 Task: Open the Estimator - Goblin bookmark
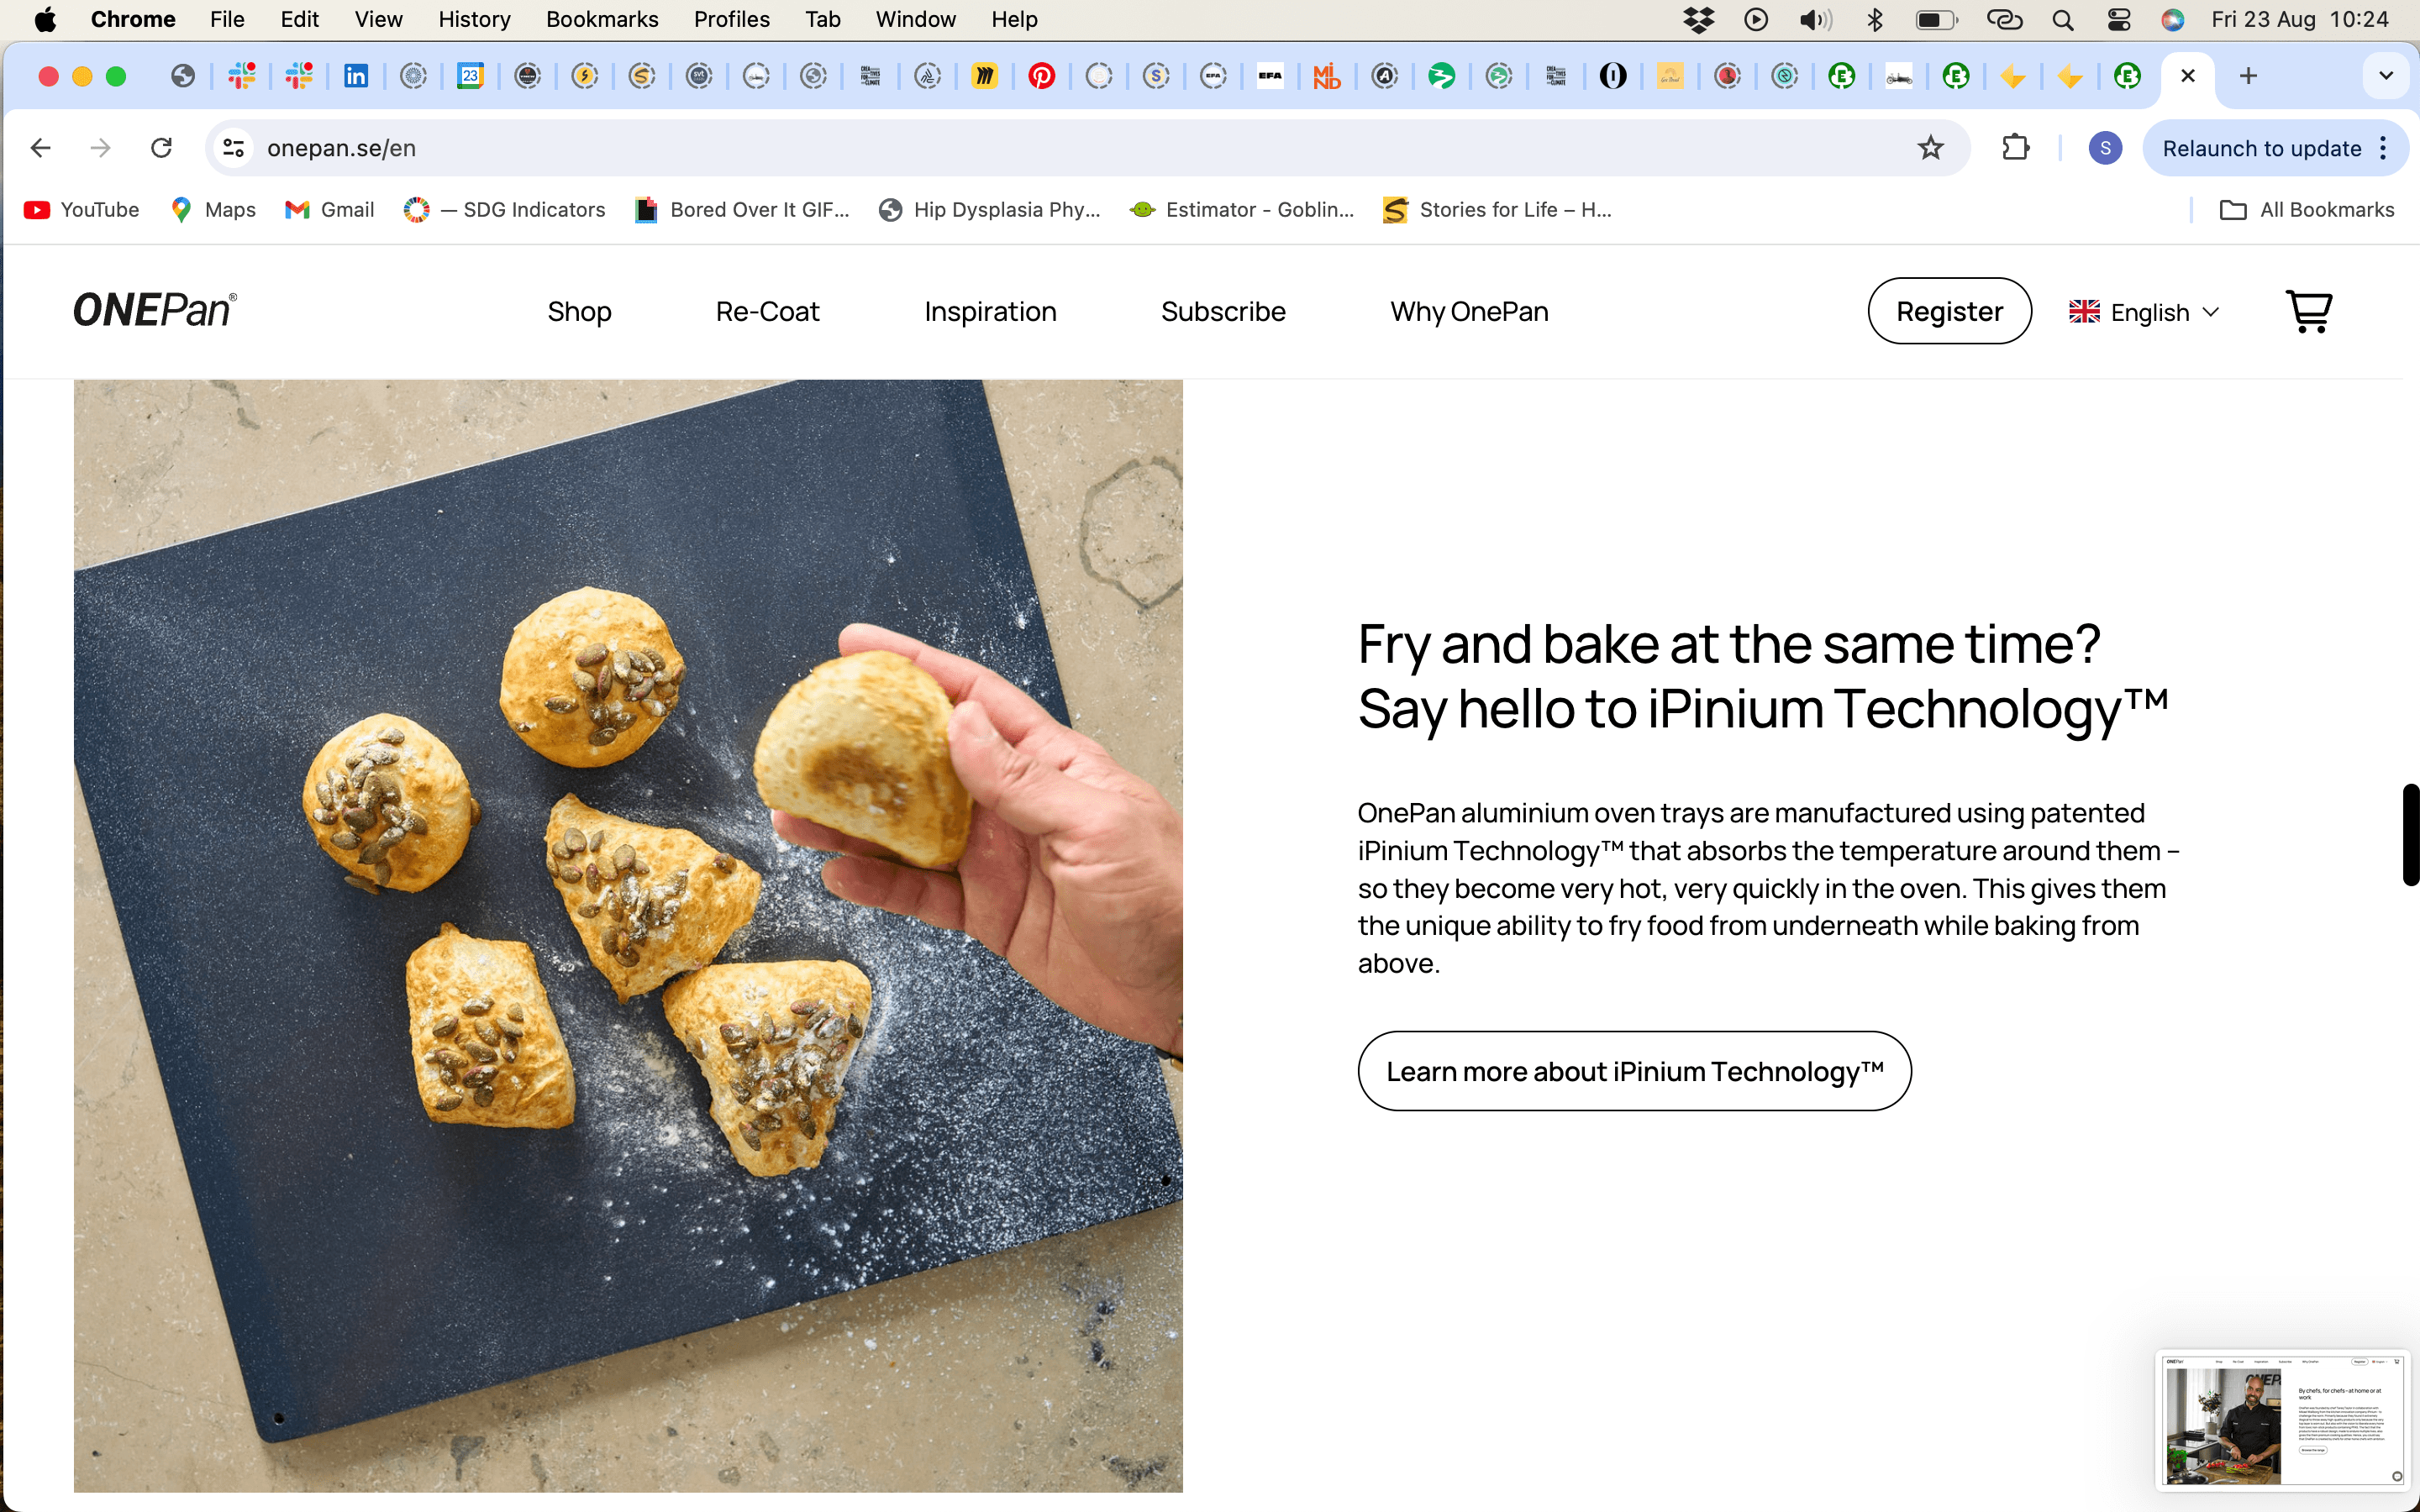(x=1242, y=210)
